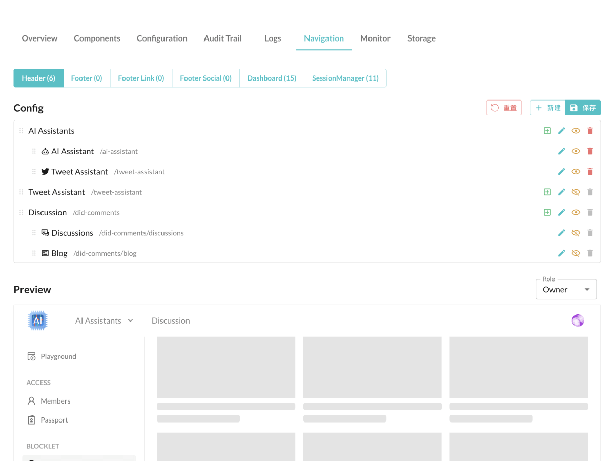Image resolution: width=615 pixels, height=462 pixels.
Task: Edit the Blog navigation entry
Action: point(561,253)
